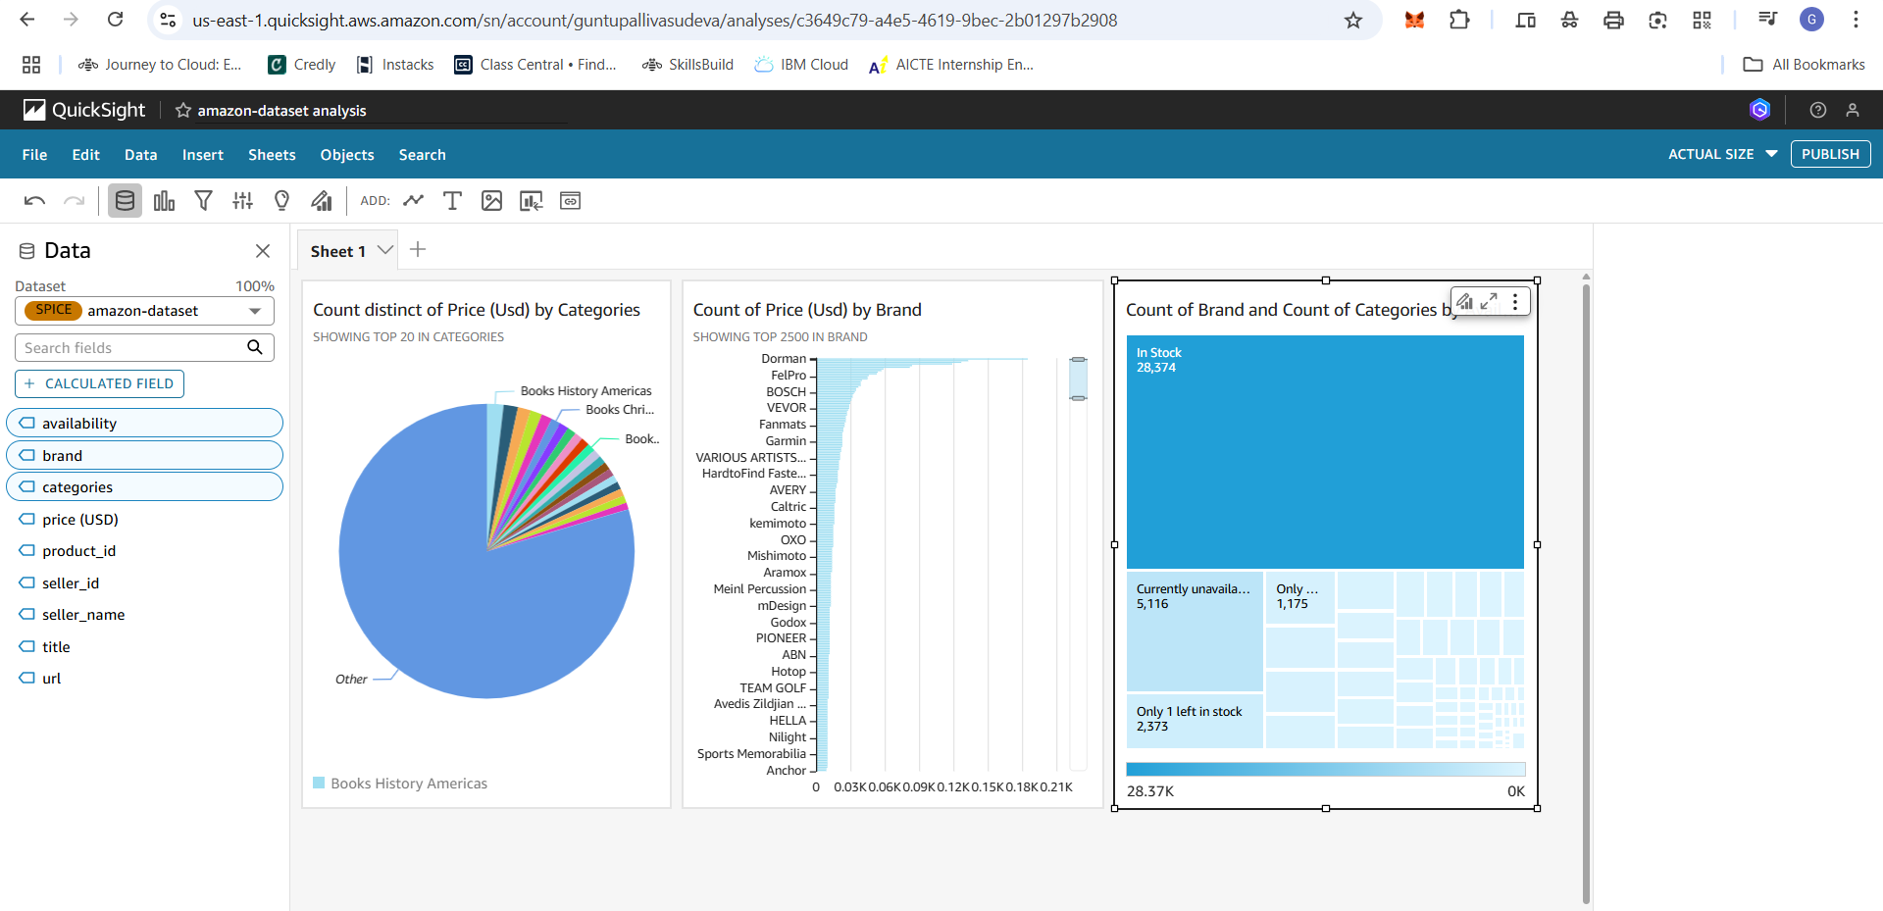Open the Filter funnel icon

[x=203, y=200]
